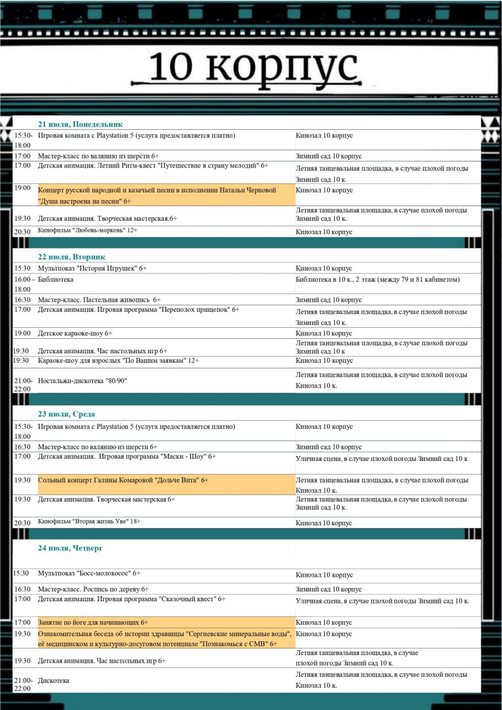
Task: Click Wednesday's "Мастер-класс по валянию из шерсти"
Action: pyautogui.click(x=98, y=447)
